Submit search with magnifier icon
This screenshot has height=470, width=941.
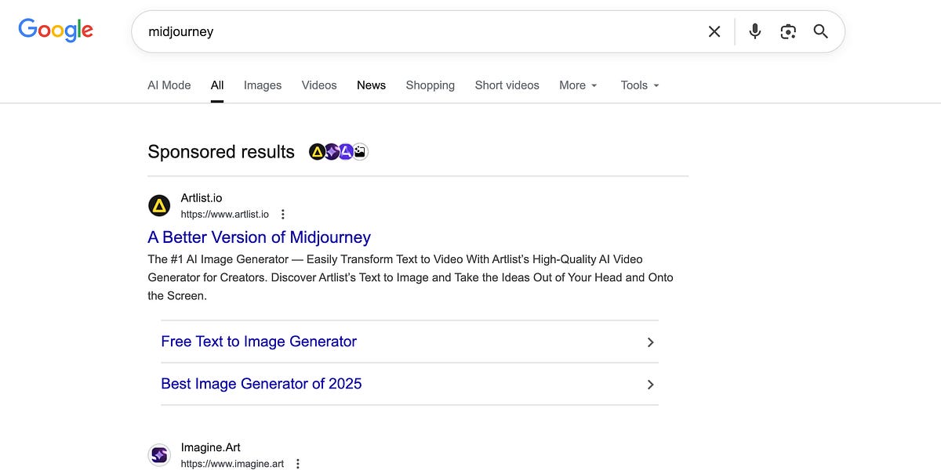pos(821,31)
